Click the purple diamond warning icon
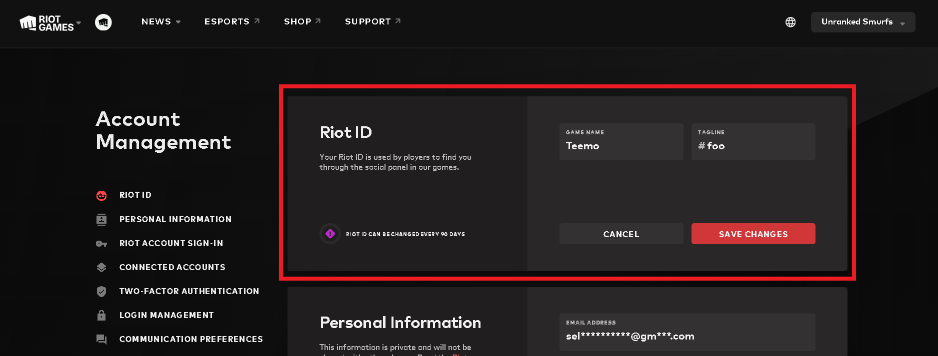Viewport: 938px width, 356px height. [330, 234]
